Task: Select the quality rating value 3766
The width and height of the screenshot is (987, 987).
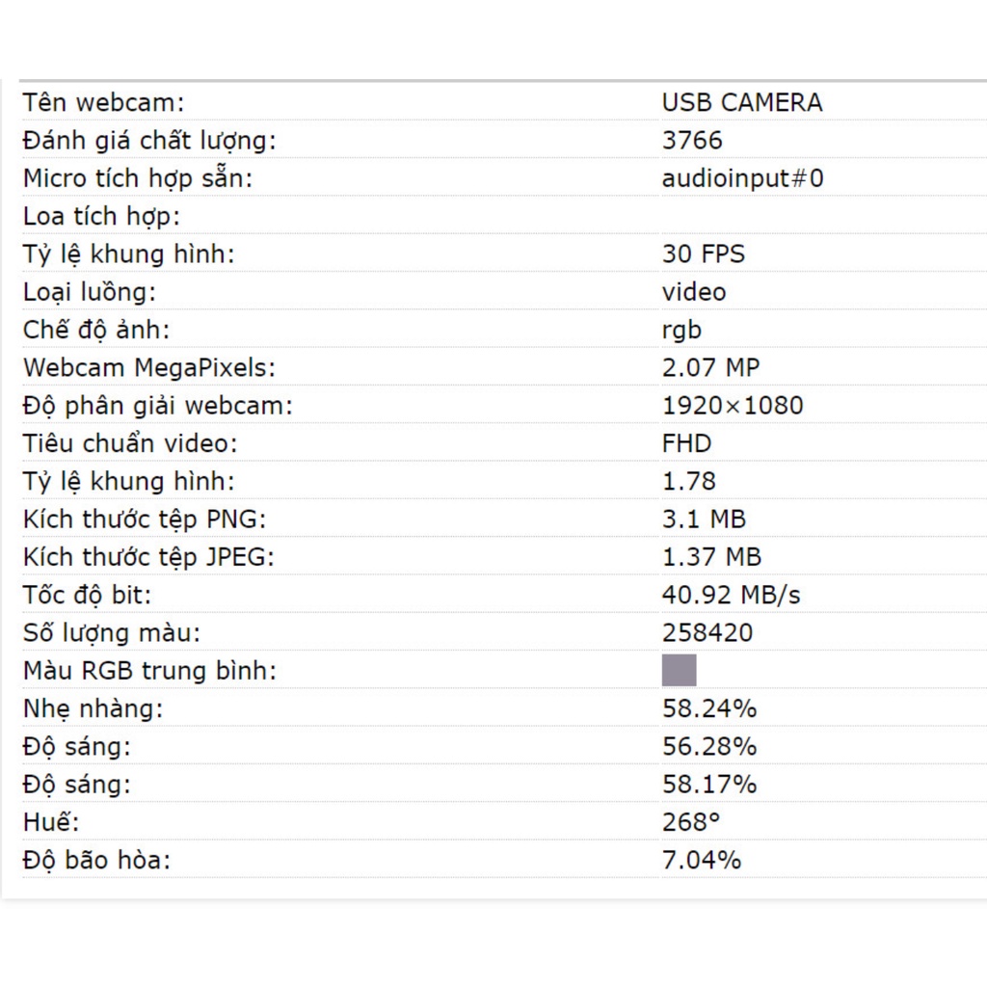Action: pyautogui.click(x=692, y=141)
